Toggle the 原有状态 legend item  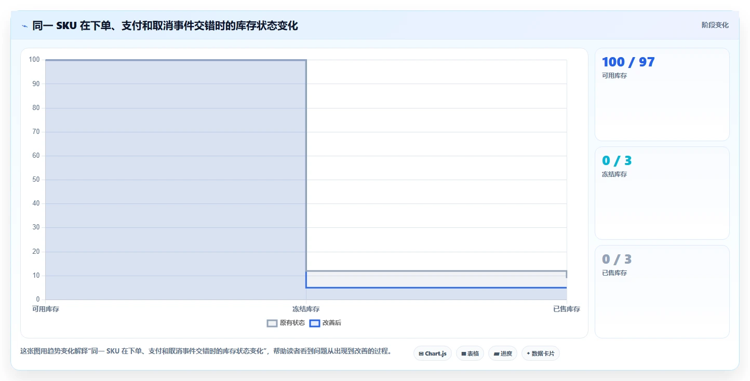click(x=286, y=323)
